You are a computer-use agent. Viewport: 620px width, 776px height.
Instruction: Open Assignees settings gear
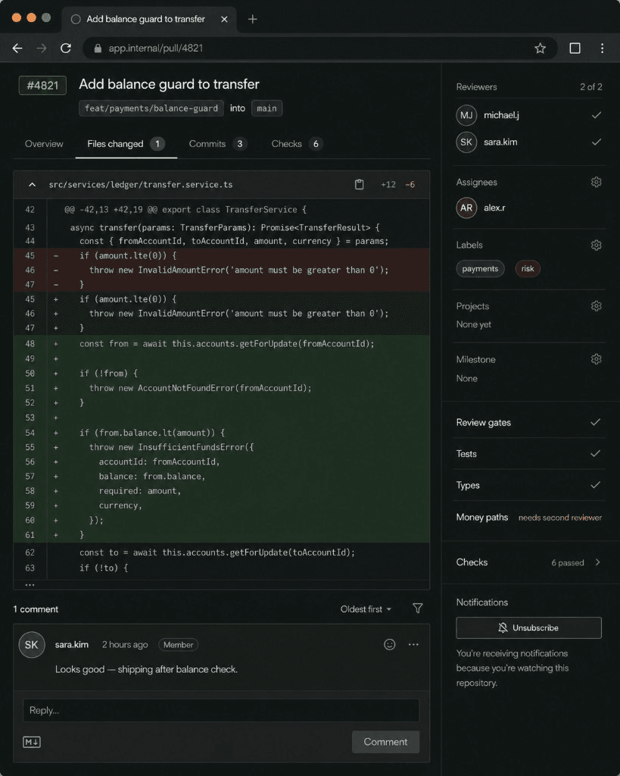coord(597,182)
